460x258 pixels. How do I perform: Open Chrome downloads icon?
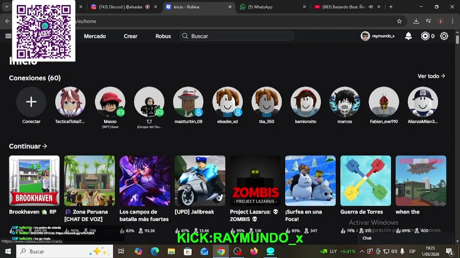416,21
